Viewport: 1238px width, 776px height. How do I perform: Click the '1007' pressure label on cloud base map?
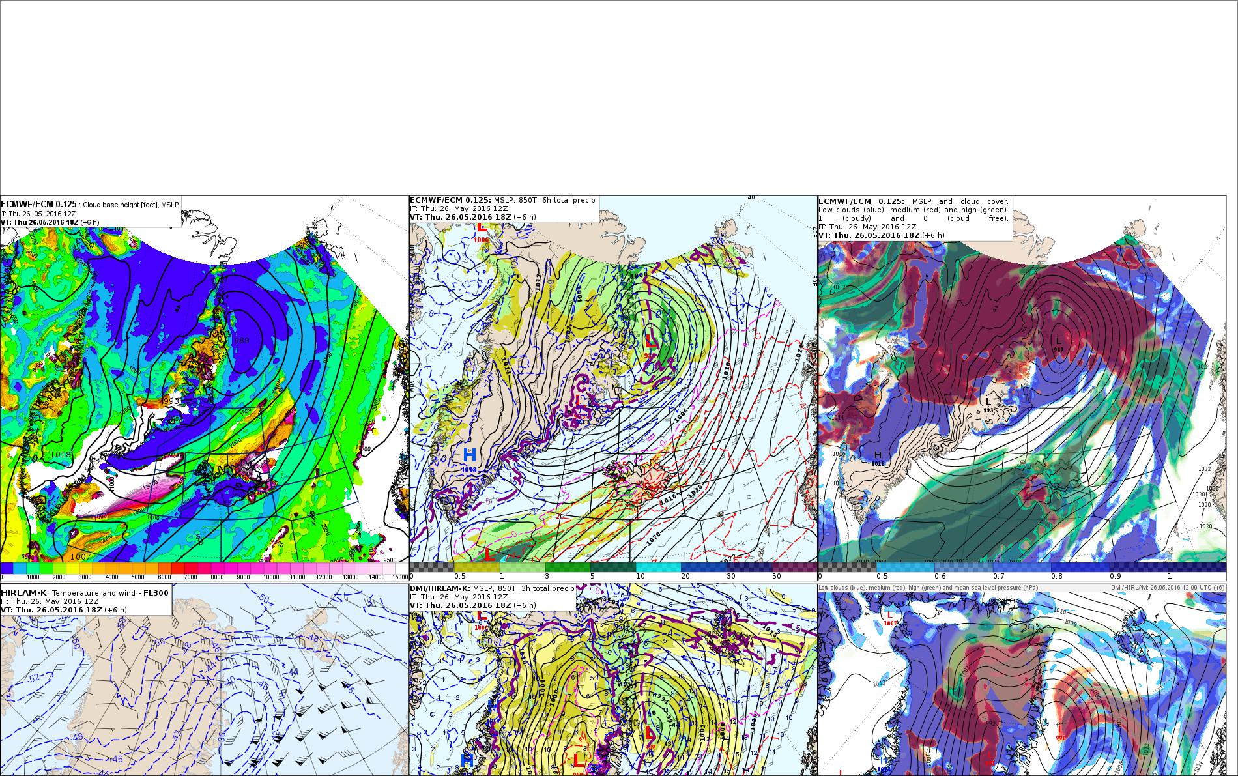(80, 556)
